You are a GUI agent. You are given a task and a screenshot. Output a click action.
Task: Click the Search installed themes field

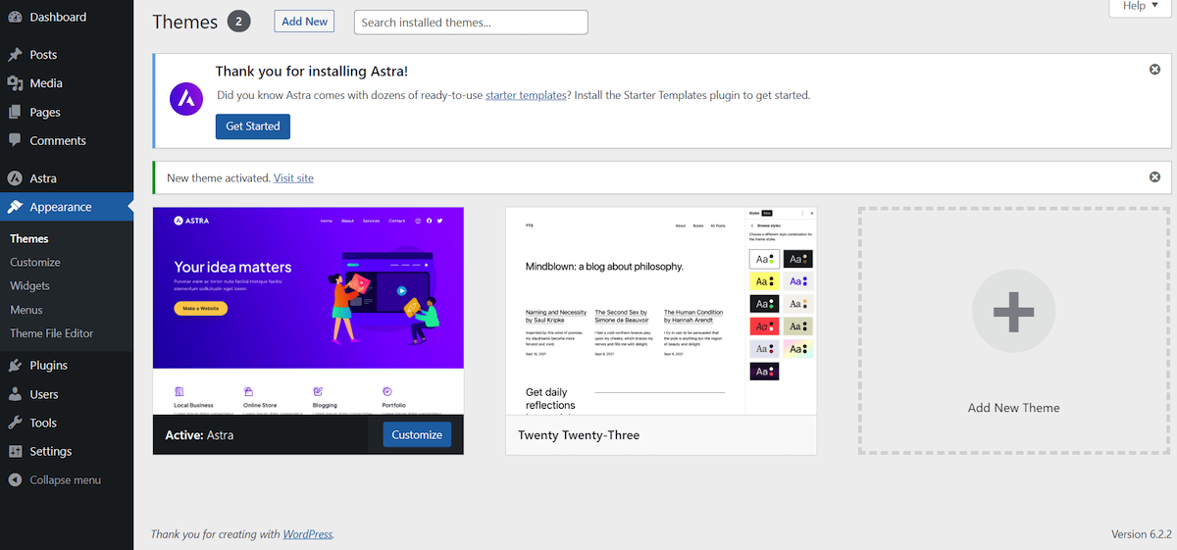471,23
